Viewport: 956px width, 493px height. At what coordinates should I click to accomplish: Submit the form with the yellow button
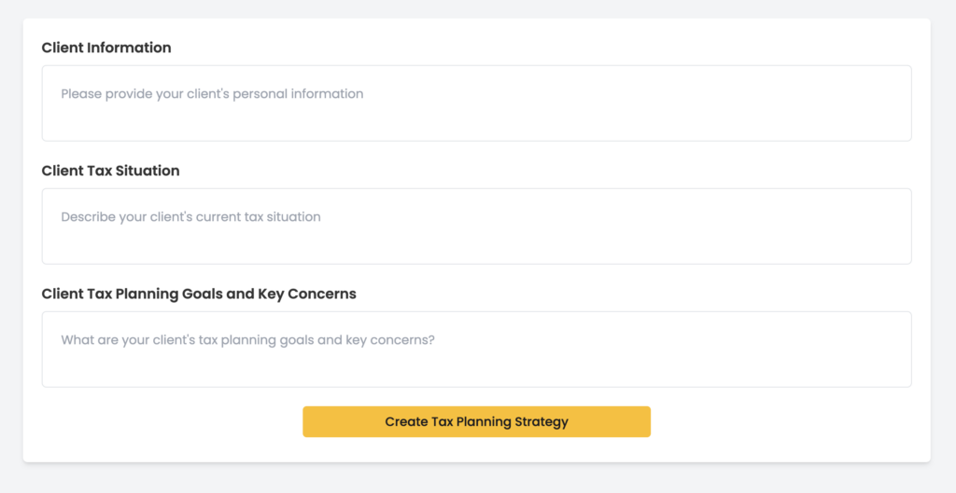click(476, 421)
